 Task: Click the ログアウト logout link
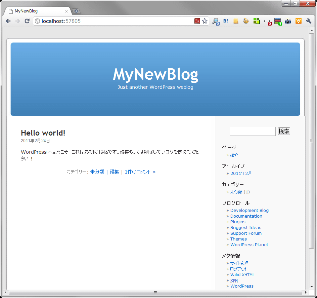click(x=238, y=269)
